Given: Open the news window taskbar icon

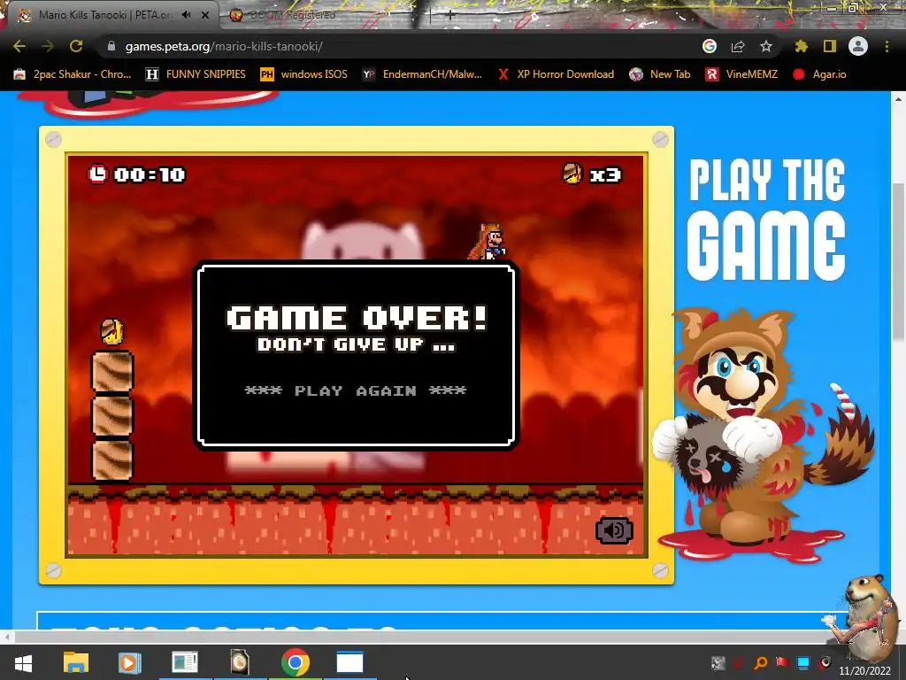Looking at the screenshot, I should (185, 662).
